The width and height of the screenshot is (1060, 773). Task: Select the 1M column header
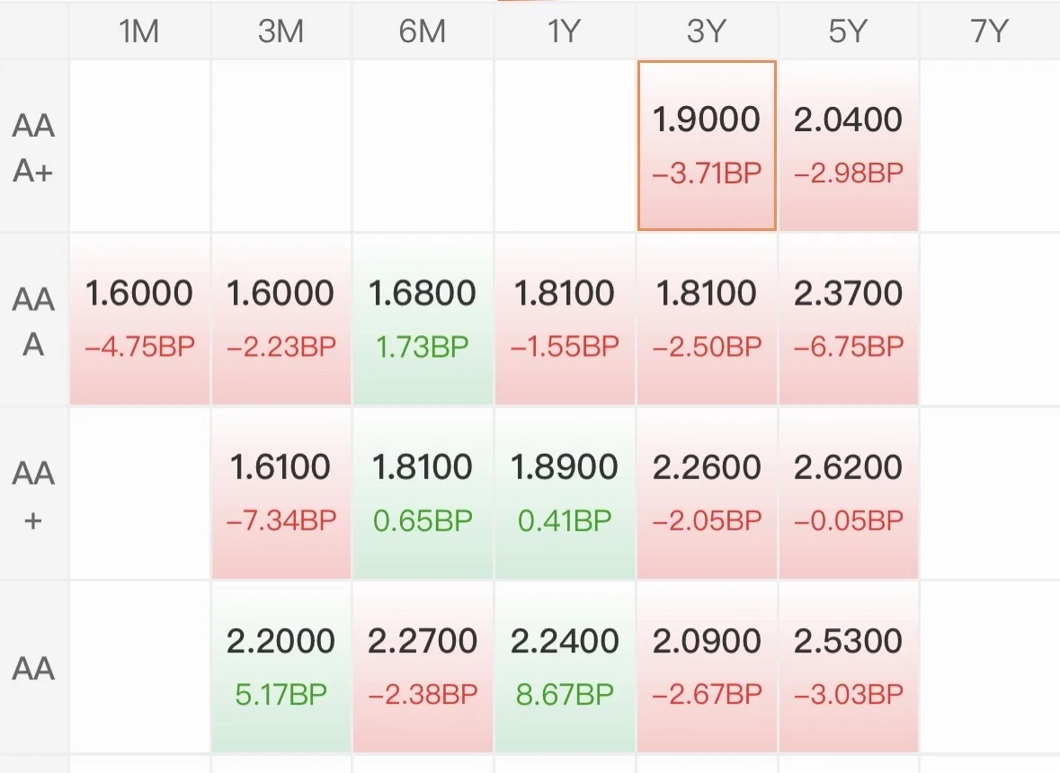tap(139, 31)
